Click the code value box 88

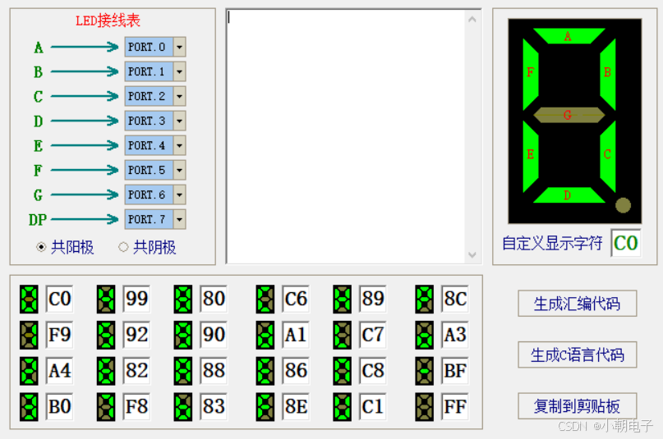[214, 371]
